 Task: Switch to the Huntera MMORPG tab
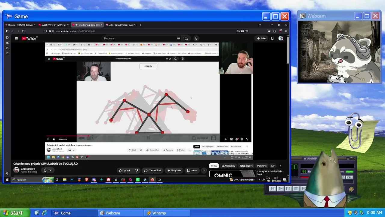coord(20,25)
